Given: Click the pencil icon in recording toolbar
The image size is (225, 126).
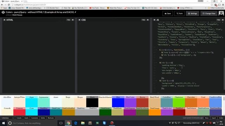Looking at the screenshot, I should pyautogui.click(x=204, y=123).
